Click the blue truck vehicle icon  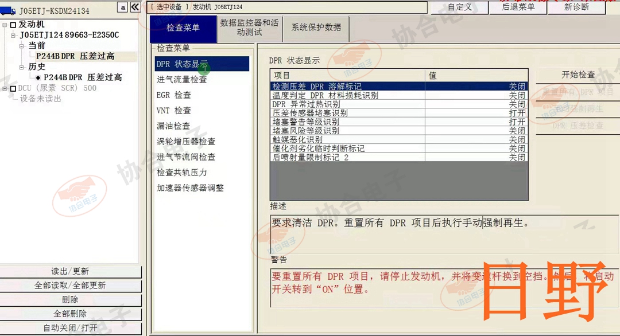pos(8,10)
